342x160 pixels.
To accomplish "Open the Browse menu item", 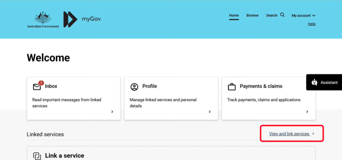I will [x=252, y=15].
